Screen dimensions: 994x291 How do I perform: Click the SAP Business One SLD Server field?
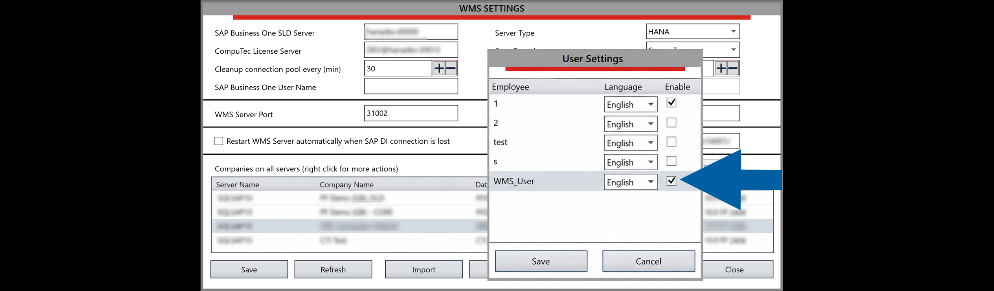click(411, 31)
